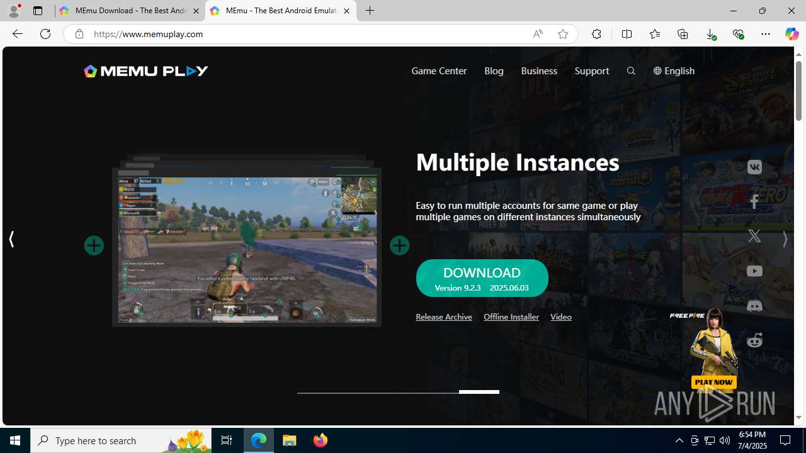Screen dimensions: 806x453
Task: Open Copilot sidebar icon
Action: click(x=792, y=34)
